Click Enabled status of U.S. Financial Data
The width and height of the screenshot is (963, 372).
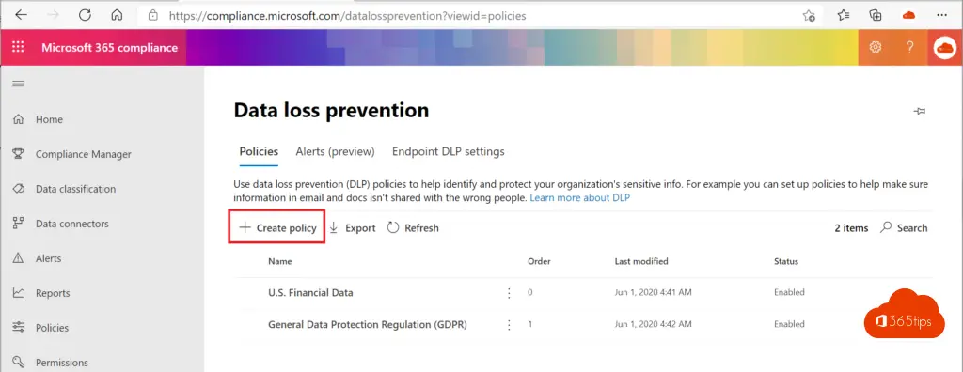coord(789,292)
